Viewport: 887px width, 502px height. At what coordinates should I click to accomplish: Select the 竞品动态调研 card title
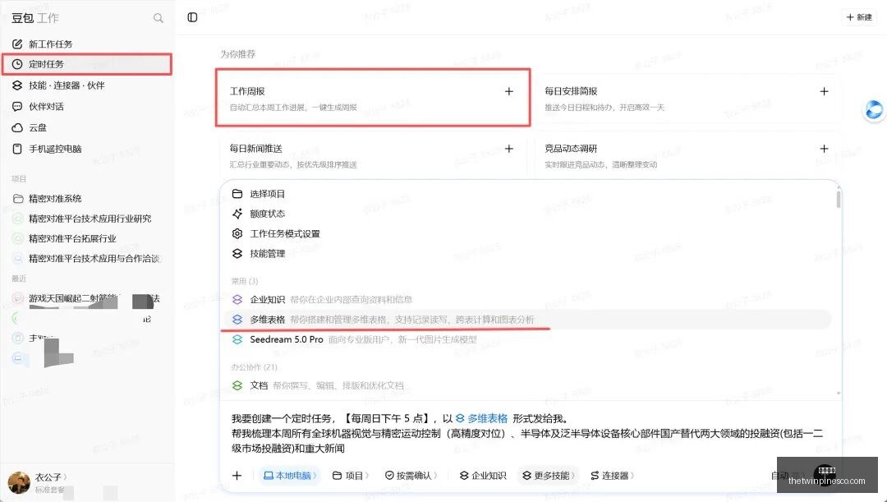pos(571,148)
